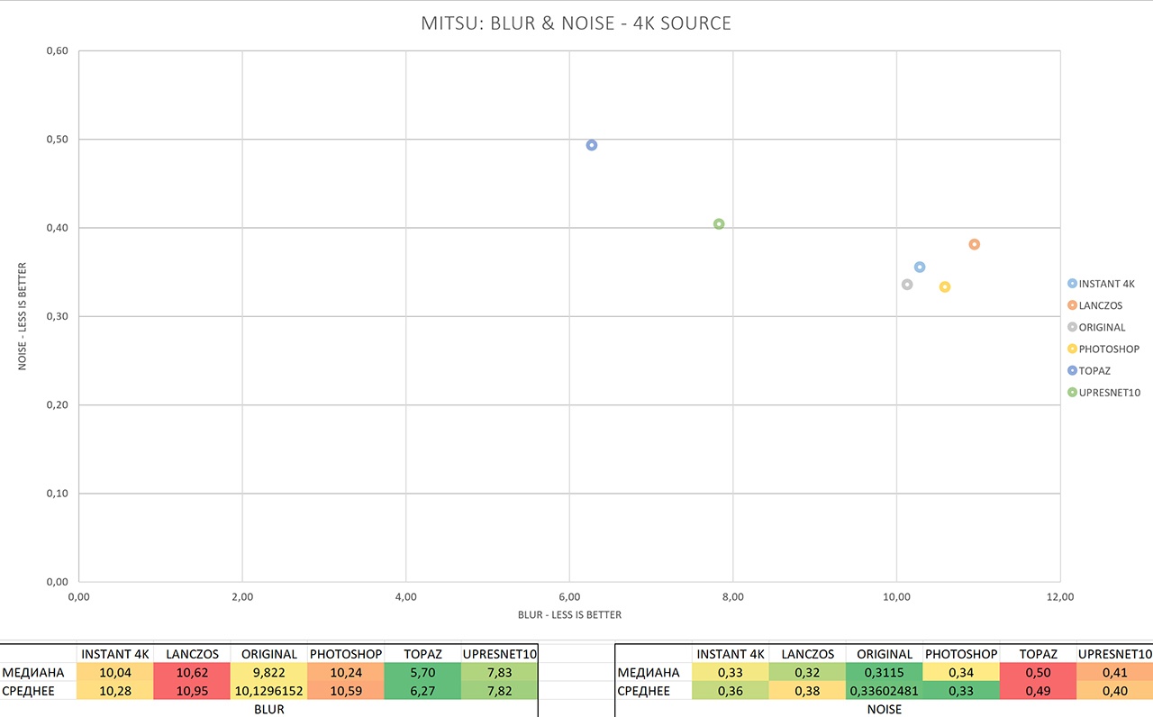This screenshot has height=717, width=1153.
Task: Click the NOISE table caption label
Action: (885, 709)
